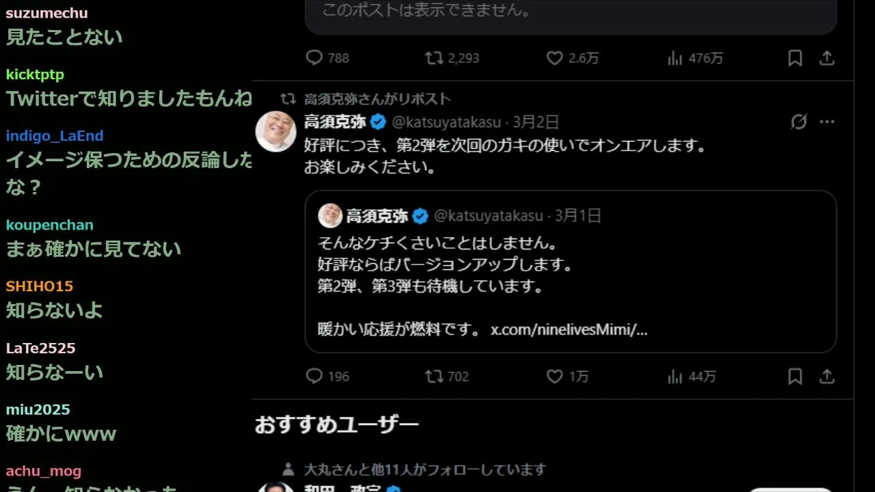
Task: Repost the post with 702 reposts
Action: (x=447, y=376)
